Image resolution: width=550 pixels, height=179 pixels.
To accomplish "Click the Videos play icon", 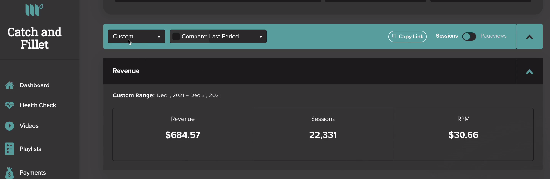I will pyautogui.click(x=10, y=126).
